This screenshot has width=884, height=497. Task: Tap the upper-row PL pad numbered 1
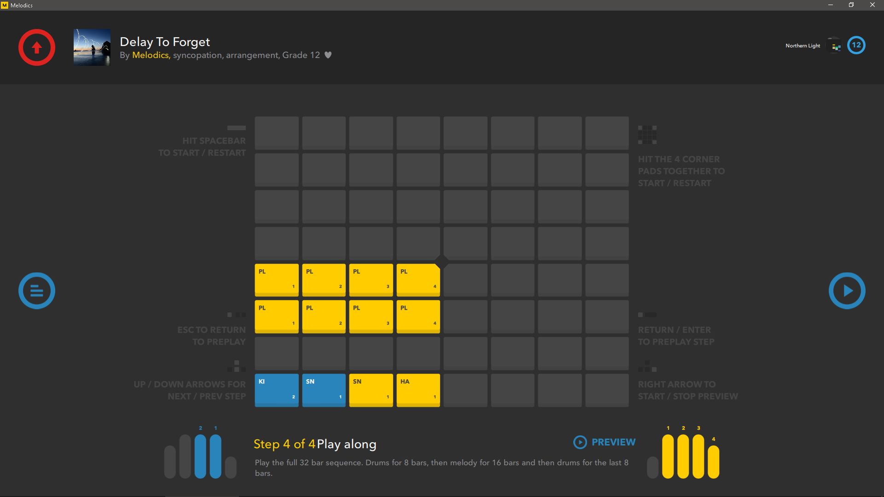[277, 279]
